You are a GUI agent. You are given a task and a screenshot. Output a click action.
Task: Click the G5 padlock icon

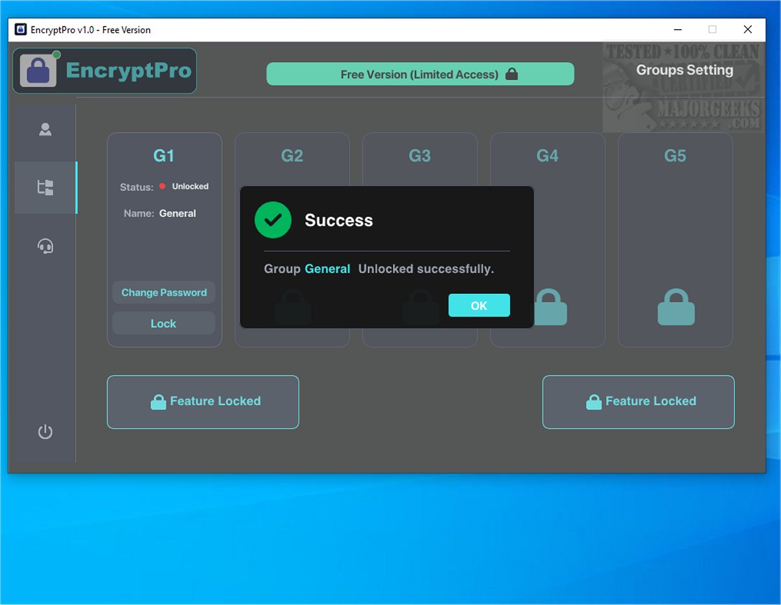click(x=676, y=307)
